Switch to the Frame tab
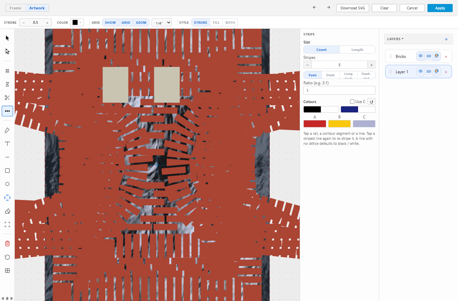The height and width of the screenshot is (301, 458). (x=15, y=8)
